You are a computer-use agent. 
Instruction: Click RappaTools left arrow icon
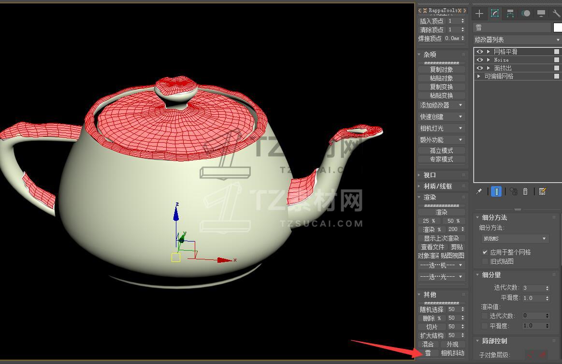[420, 11]
